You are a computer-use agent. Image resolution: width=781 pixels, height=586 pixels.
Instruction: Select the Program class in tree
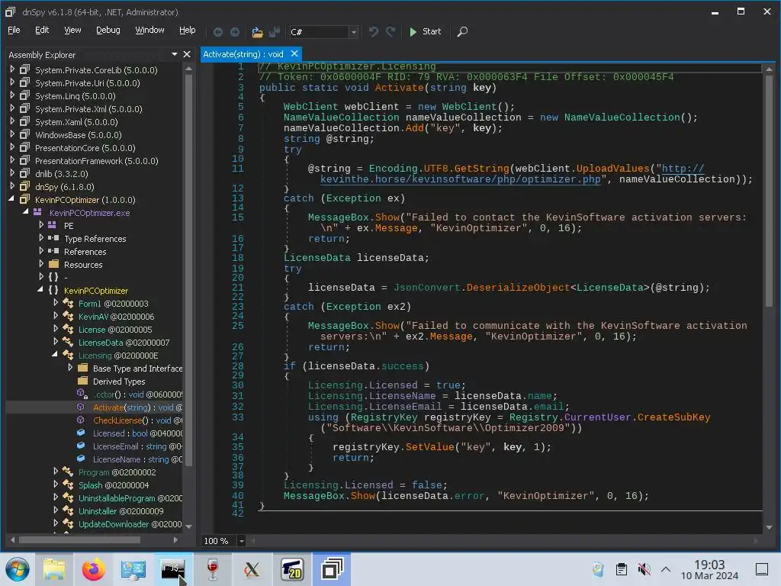click(x=117, y=472)
